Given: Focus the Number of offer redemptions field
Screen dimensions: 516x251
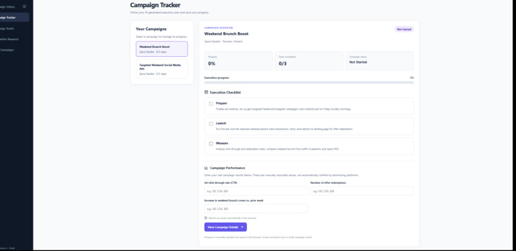Looking at the screenshot, I should pos(362,191).
